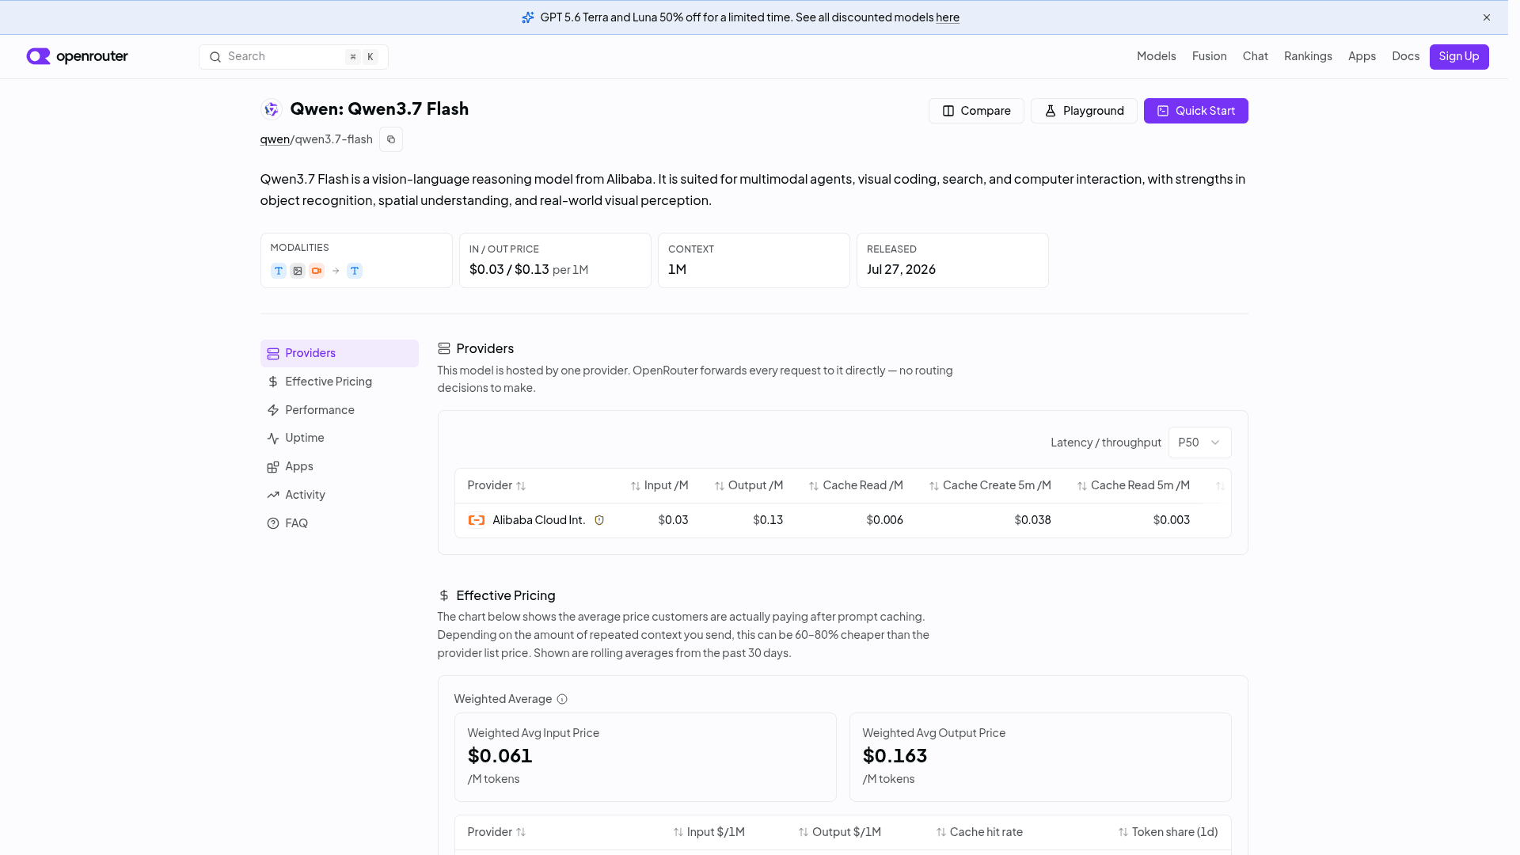1520x855 pixels.
Task: Sort by Cache hit rate column
Action: (979, 832)
